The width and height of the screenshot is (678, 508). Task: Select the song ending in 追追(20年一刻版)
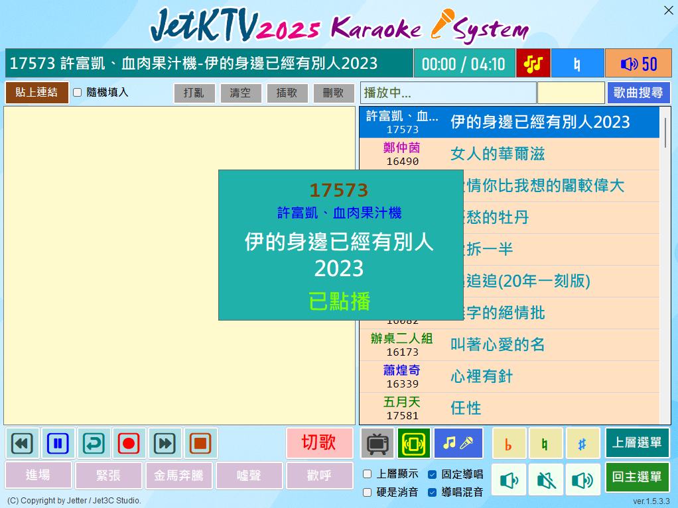561,281
